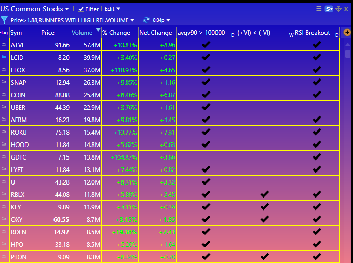
Task: Toggle the flag for OXY
Action: point(4,220)
